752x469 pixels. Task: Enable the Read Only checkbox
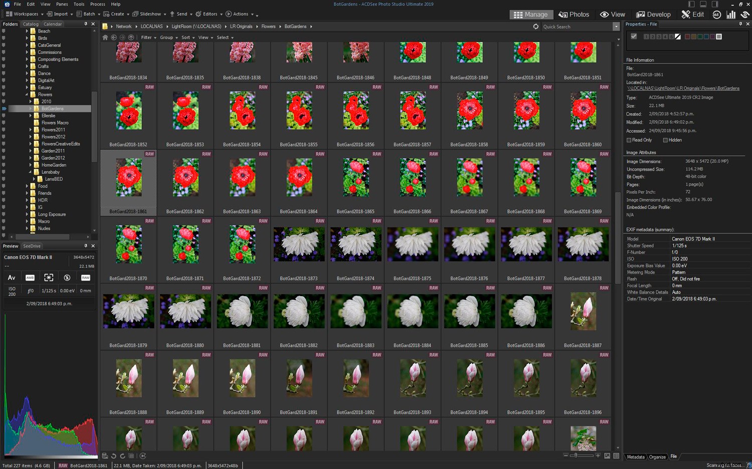click(x=629, y=140)
